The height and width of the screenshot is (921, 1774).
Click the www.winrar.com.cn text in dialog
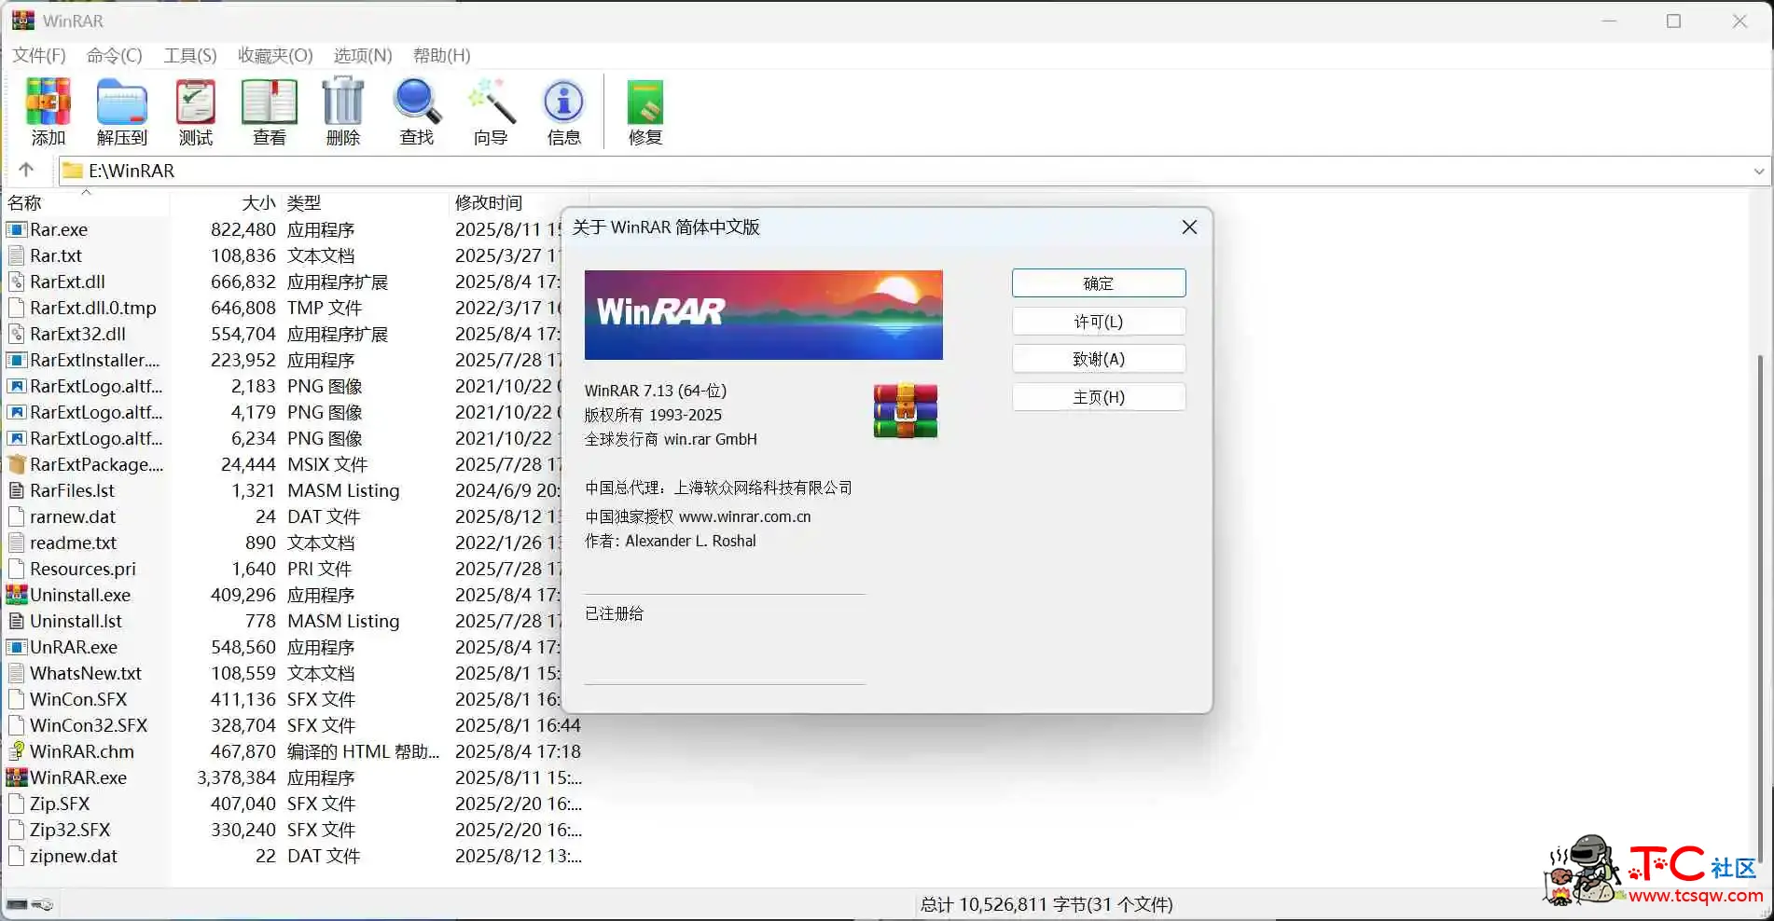tap(745, 516)
